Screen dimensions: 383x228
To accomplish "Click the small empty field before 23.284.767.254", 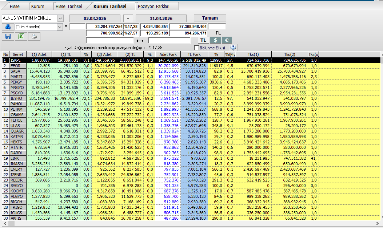I will tap(77, 27).
